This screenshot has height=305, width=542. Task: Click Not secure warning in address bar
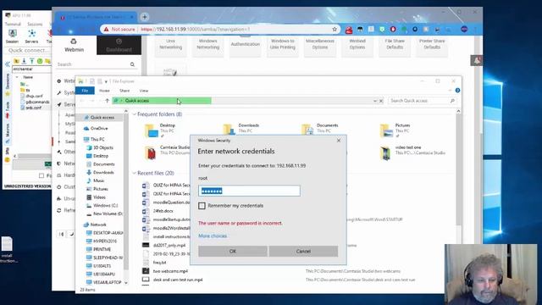[119, 30]
